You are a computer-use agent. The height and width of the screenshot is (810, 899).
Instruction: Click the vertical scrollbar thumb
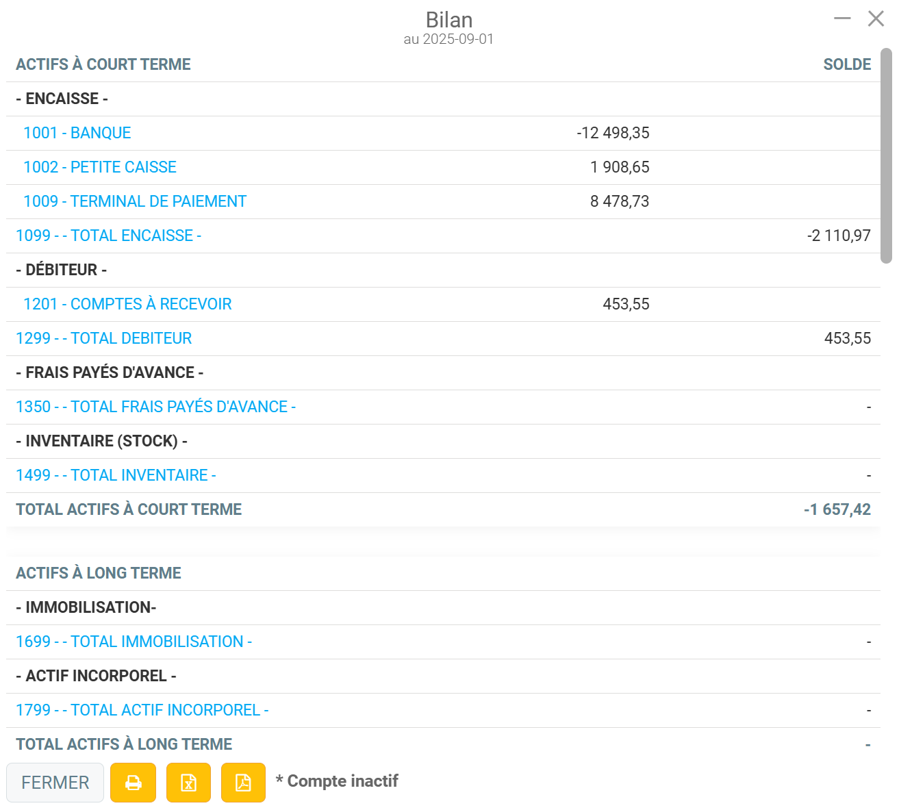pos(886,155)
